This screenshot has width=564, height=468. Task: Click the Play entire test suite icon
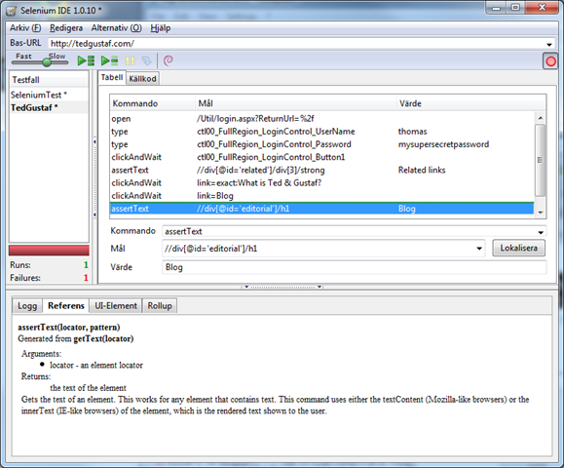[86, 60]
